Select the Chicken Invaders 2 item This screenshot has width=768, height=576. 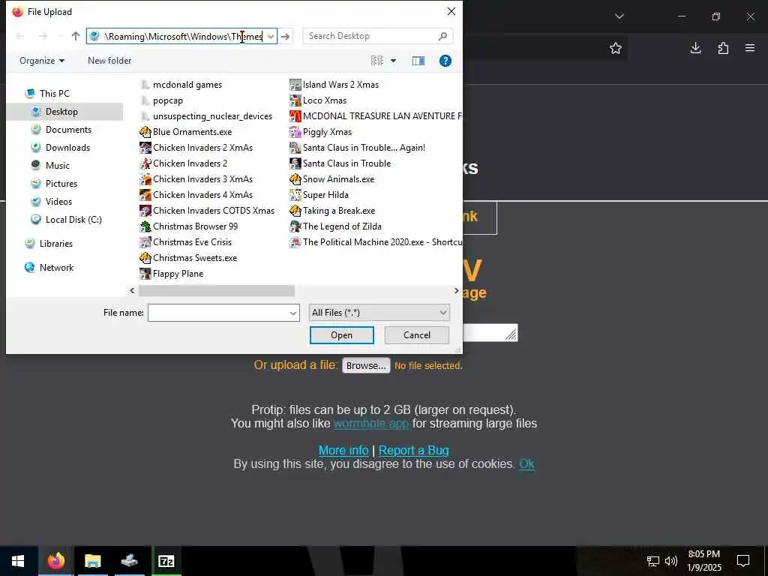point(184,163)
